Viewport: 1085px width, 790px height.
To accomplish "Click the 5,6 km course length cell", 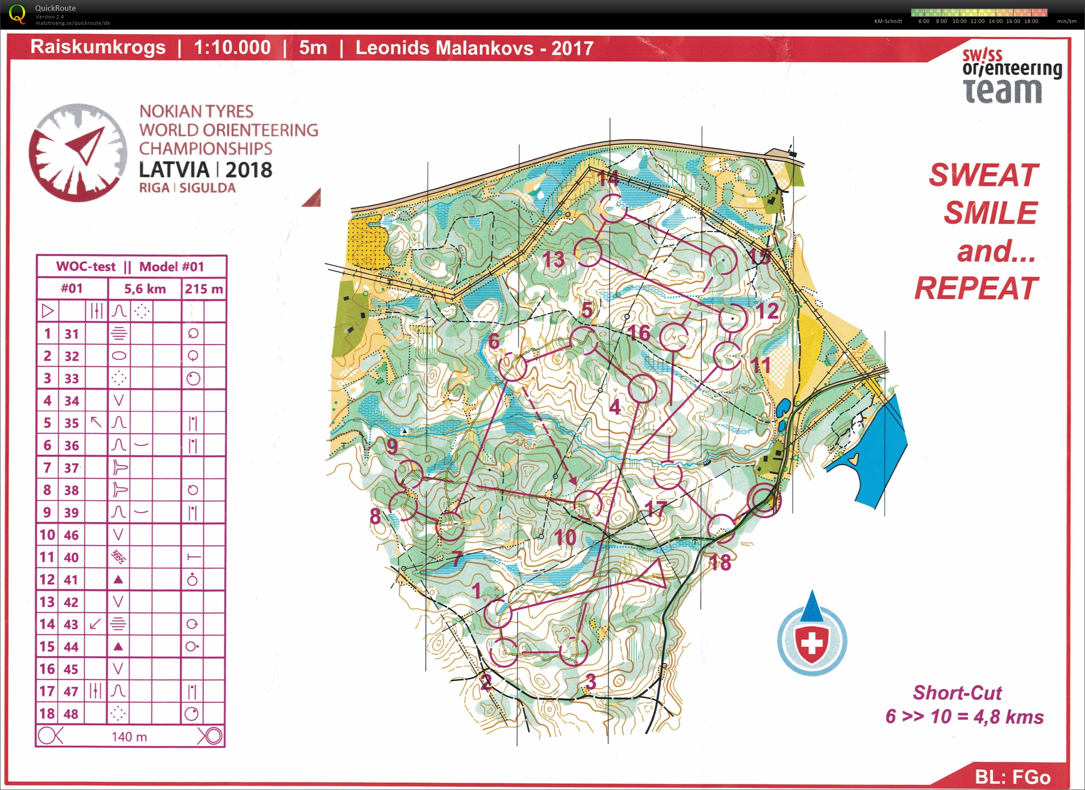I will pos(145,289).
